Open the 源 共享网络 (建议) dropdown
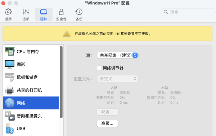 (x=118, y=55)
